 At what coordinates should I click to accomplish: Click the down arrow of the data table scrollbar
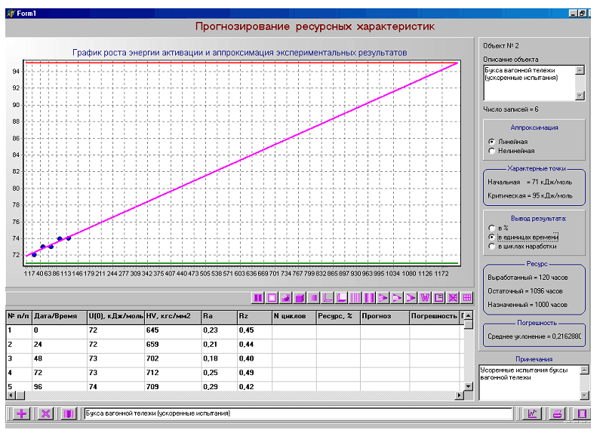point(468,386)
